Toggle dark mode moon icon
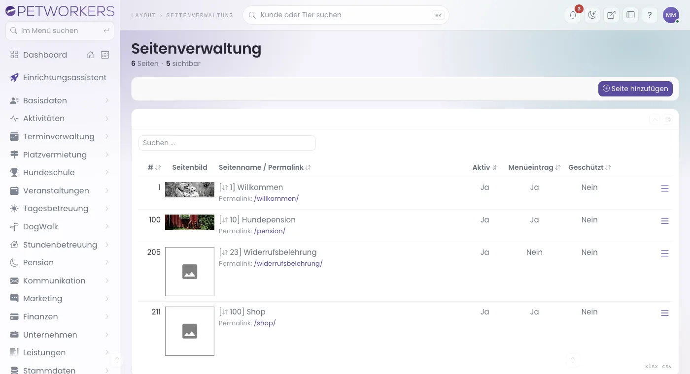The image size is (690, 374). coord(592,15)
